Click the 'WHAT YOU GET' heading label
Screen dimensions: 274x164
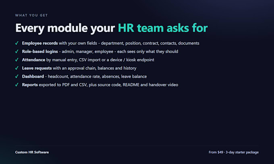(x=31, y=15)
